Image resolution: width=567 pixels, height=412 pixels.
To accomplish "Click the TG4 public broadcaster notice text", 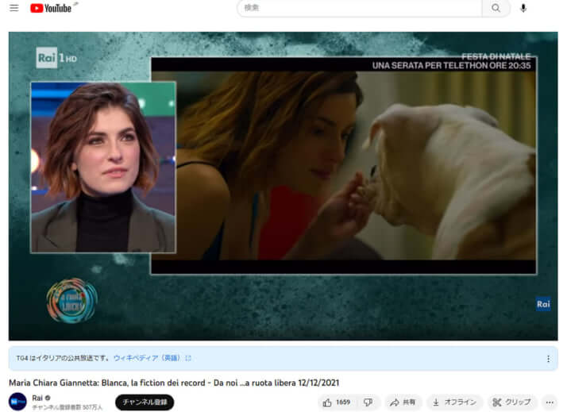I will coord(63,358).
